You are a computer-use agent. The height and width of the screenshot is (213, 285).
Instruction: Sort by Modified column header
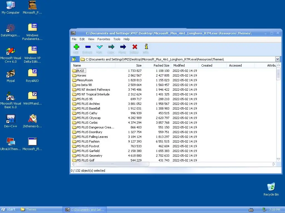point(185,65)
